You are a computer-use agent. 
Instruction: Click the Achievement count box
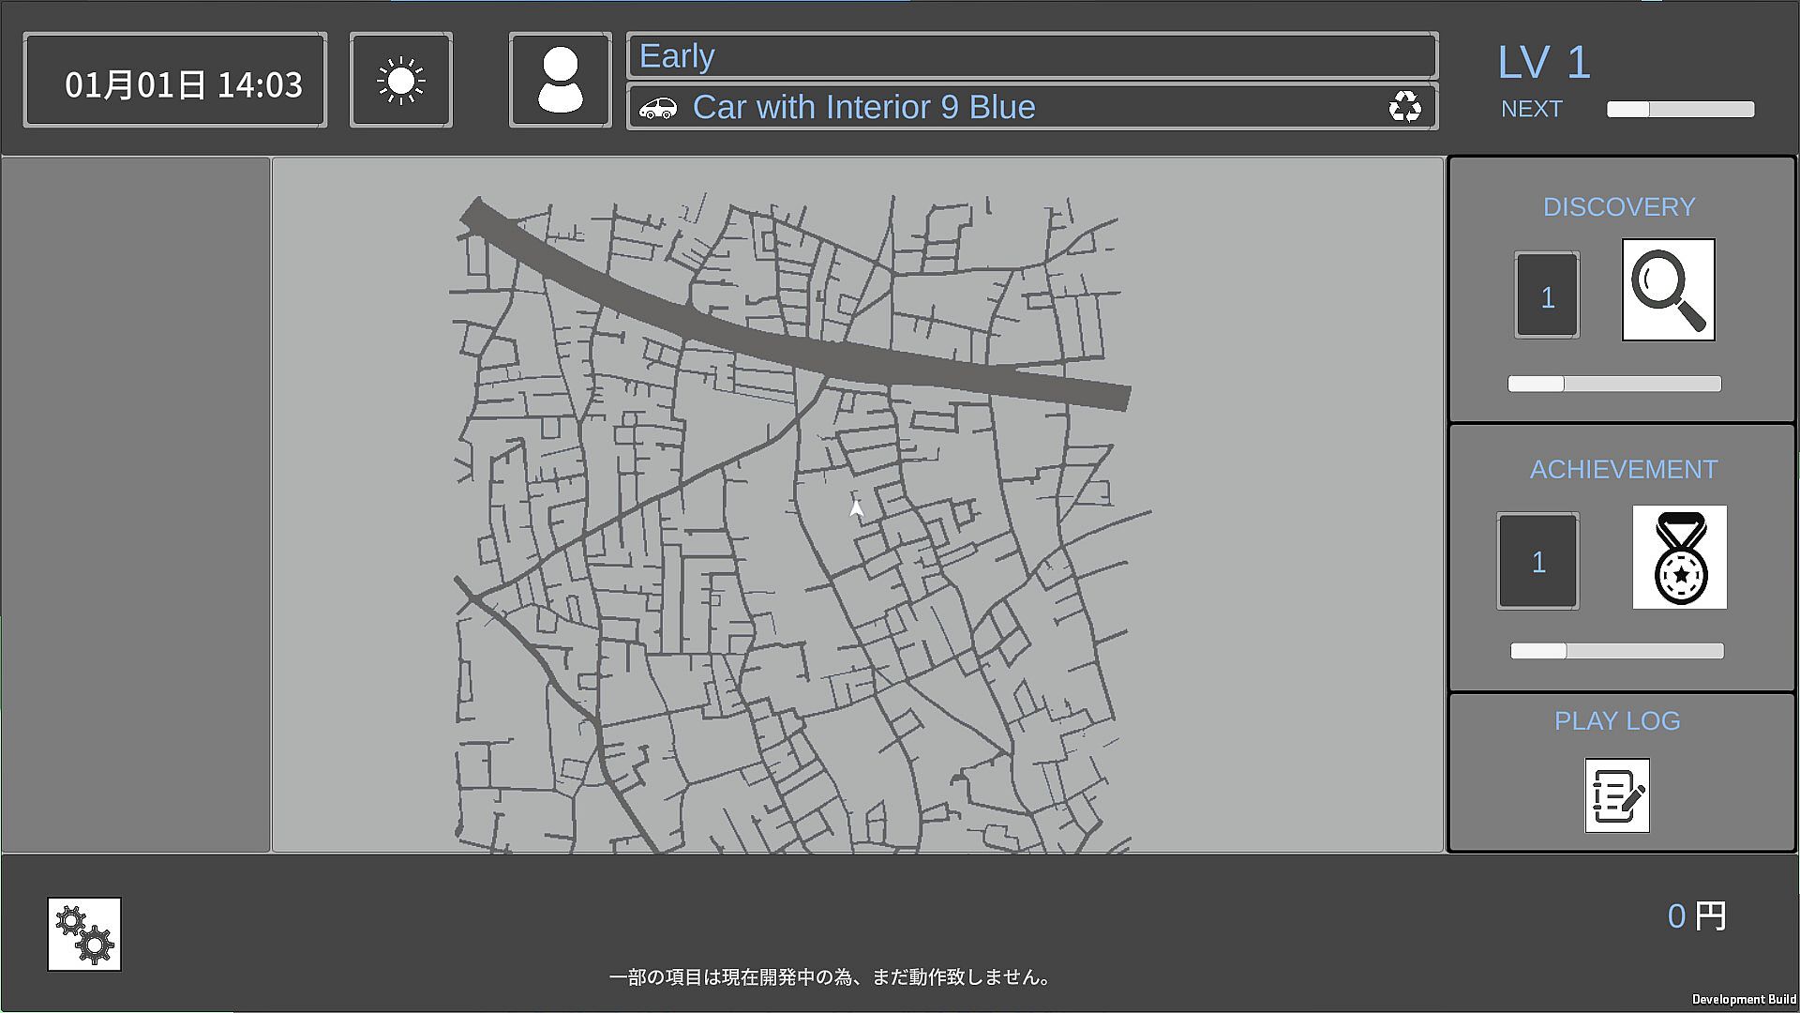(1537, 561)
